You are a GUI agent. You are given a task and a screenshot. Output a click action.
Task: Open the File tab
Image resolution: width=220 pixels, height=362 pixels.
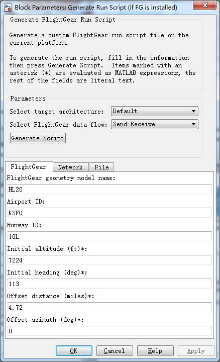pos(101,167)
